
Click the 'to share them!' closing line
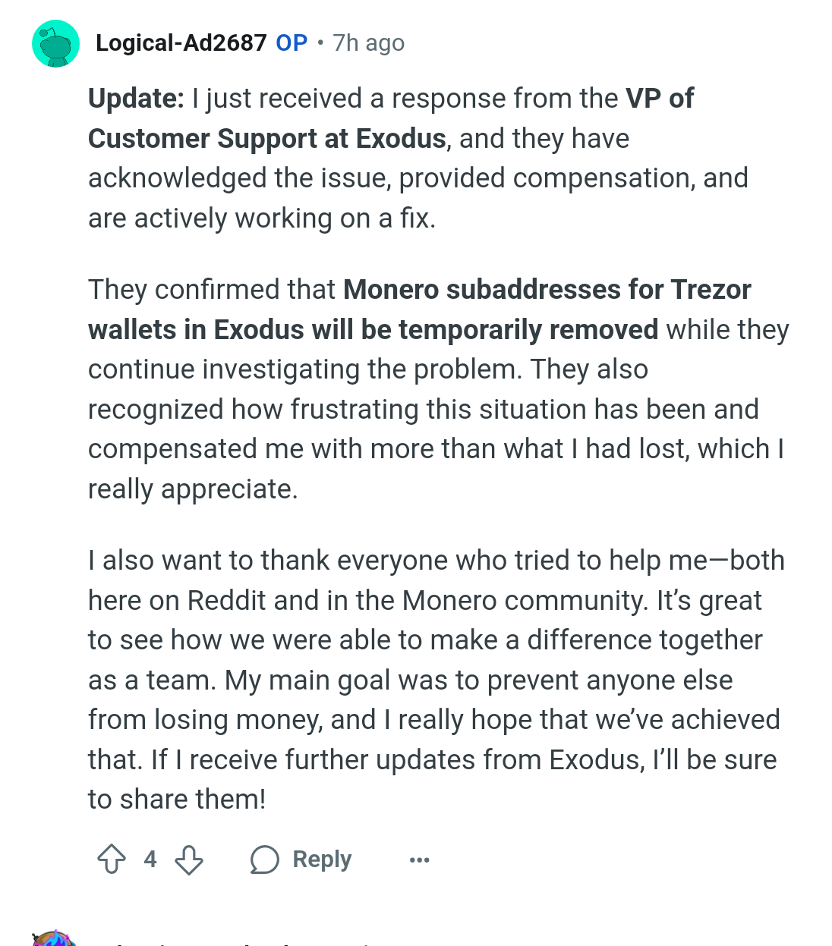click(x=177, y=800)
